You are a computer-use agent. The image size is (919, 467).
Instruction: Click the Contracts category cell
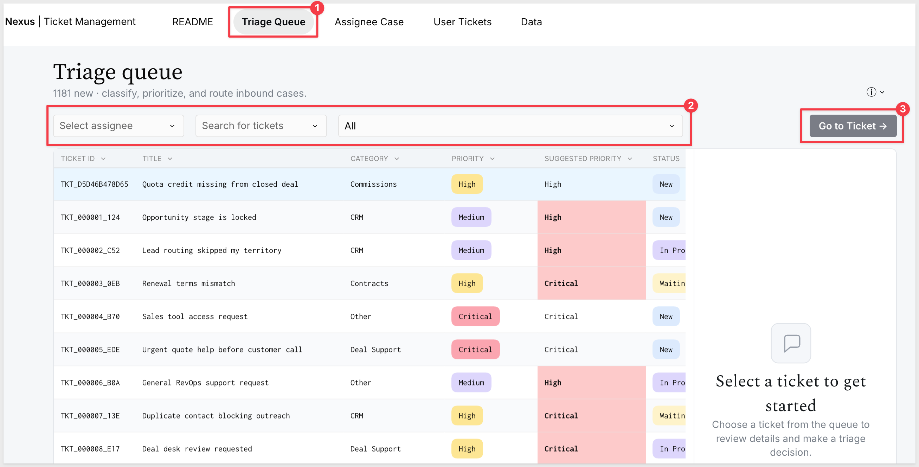[369, 283]
